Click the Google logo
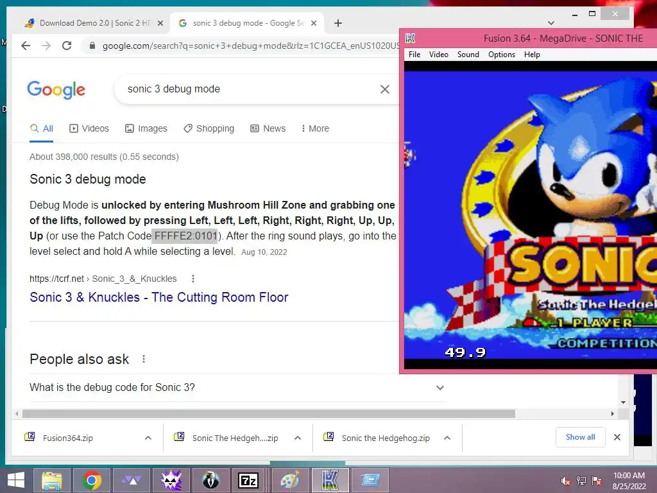This screenshot has height=493, width=657. [x=56, y=89]
